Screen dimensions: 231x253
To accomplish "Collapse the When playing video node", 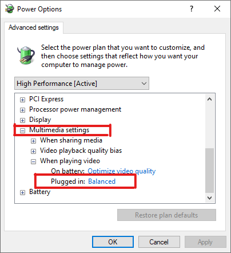I will click(33, 162).
